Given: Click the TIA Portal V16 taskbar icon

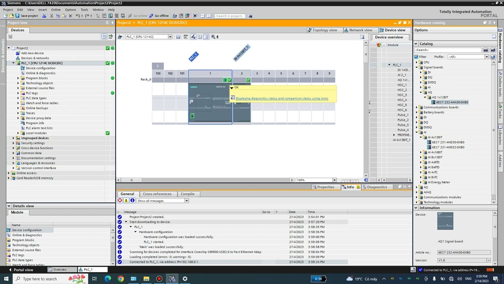Looking at the screenshot, I should pos(172,279).
